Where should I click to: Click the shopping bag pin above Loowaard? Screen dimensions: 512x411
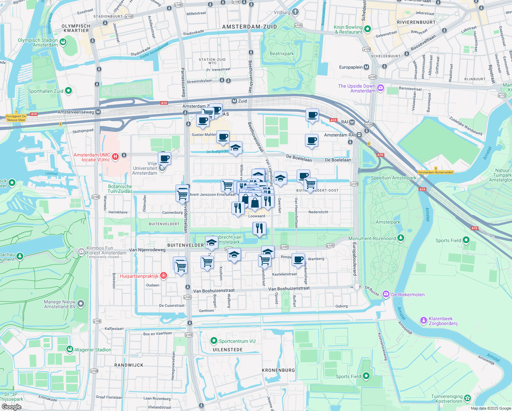[255, 203]
